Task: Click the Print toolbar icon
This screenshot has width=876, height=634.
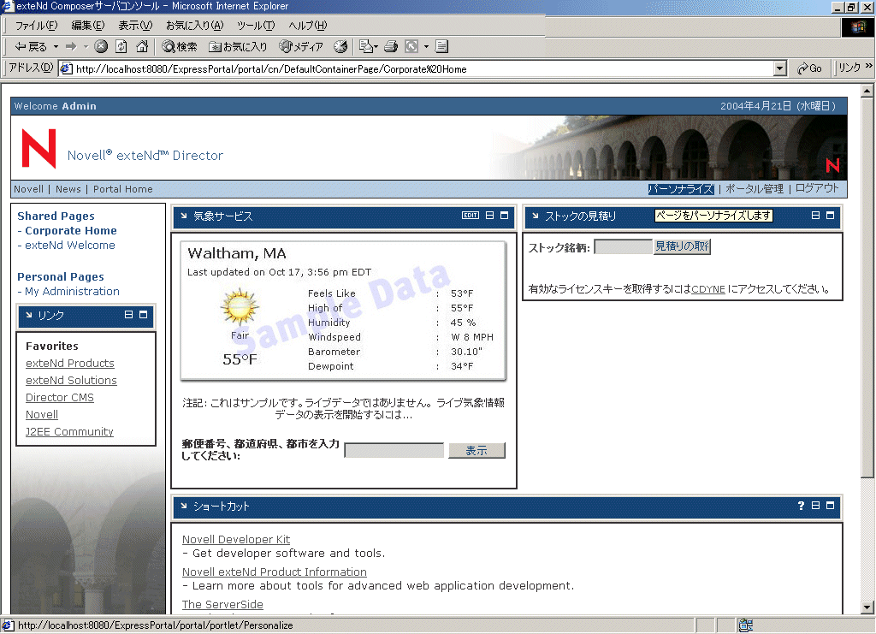Action: (x=391, y=46)
